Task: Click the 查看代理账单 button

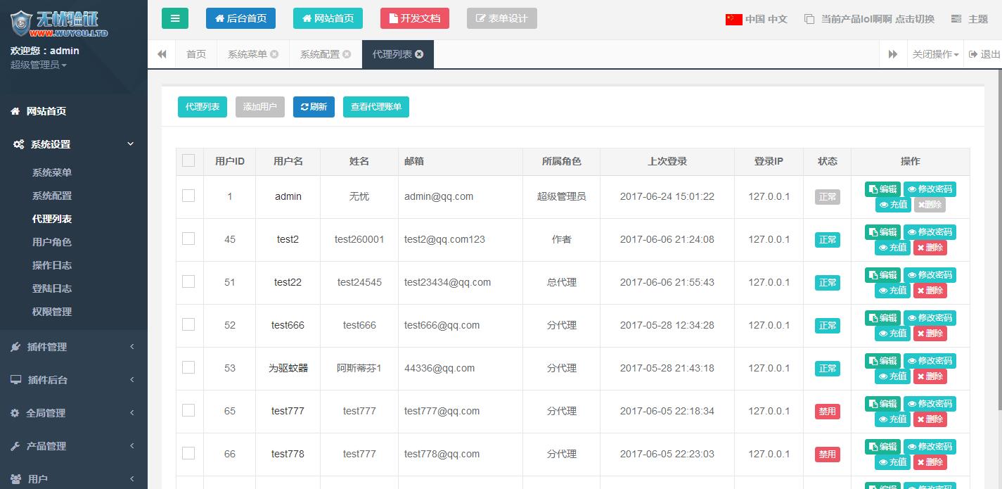Action: pos(376,107)
